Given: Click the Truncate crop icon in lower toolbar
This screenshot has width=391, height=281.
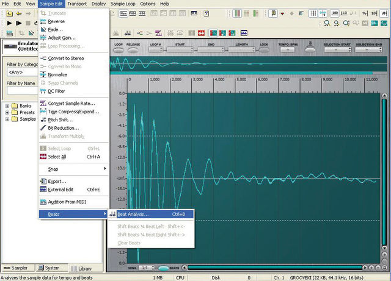Looking at the screenshot, I should tap(21, 33).
